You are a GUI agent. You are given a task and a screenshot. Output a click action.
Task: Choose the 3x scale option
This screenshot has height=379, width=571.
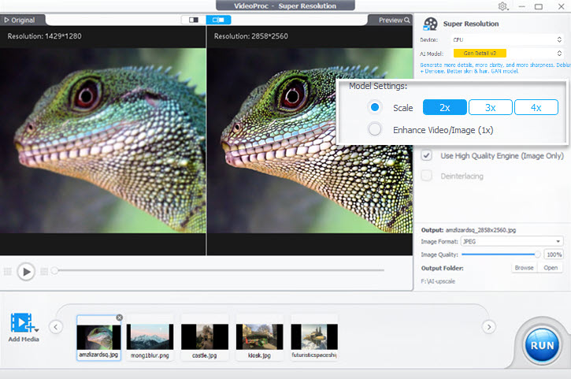(490, 107)
